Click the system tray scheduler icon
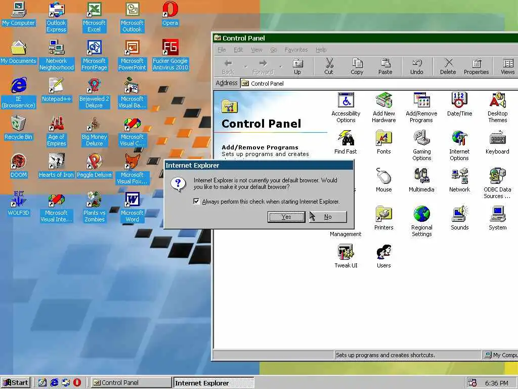 coord(472,383)
